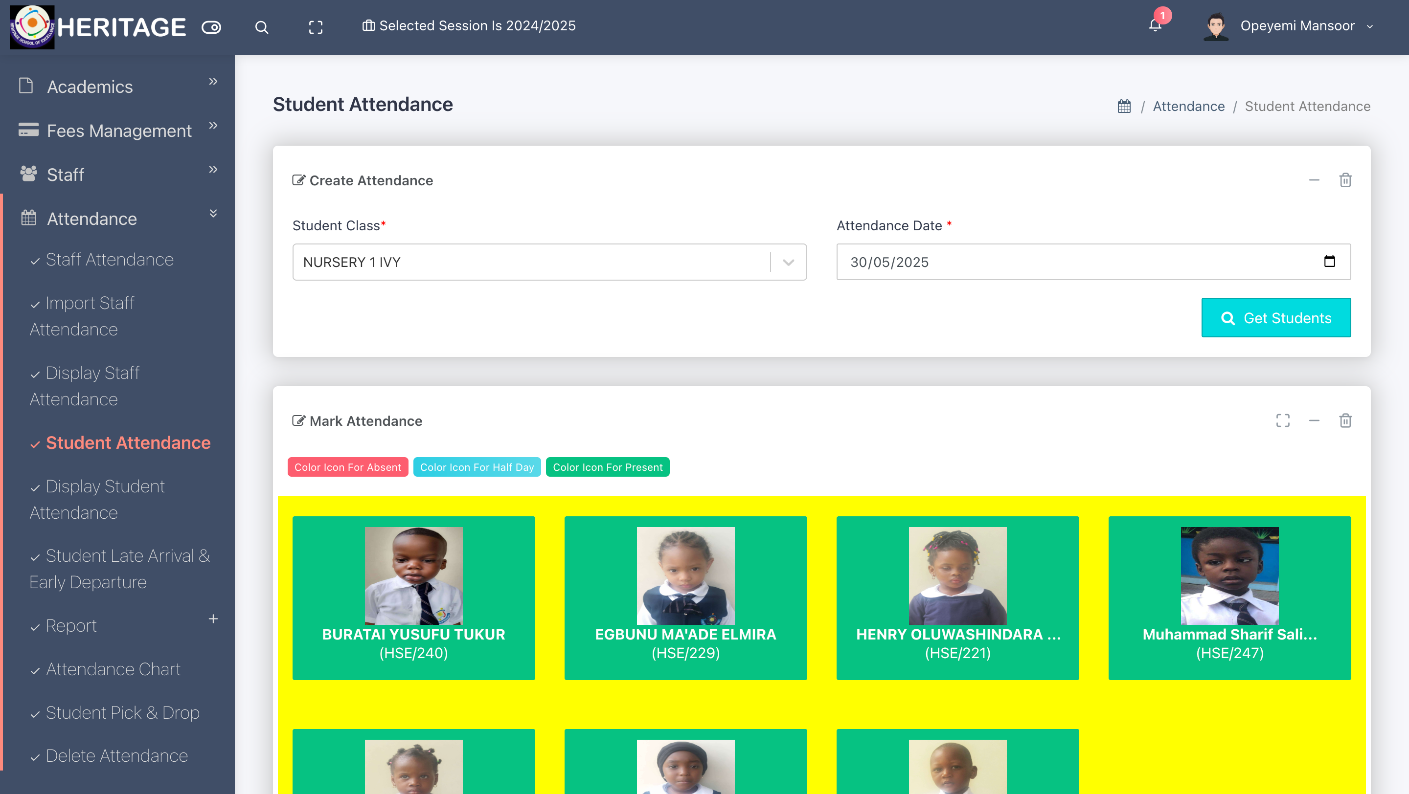The image size is (1409, 794).
Task: Open the Opeyemi Mansoor user dropdown
Action: pos(1307,26)
